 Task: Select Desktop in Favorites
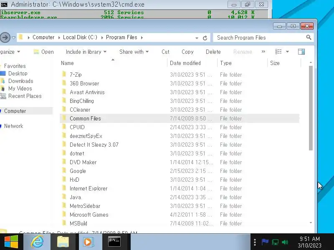(x=18, y=74)
